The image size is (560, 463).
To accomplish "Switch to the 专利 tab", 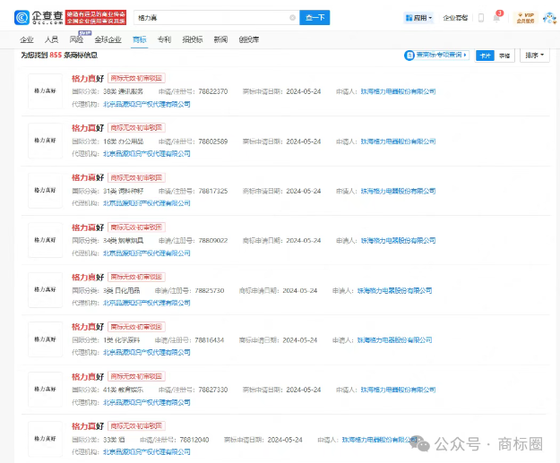I will tap(164, 40).
